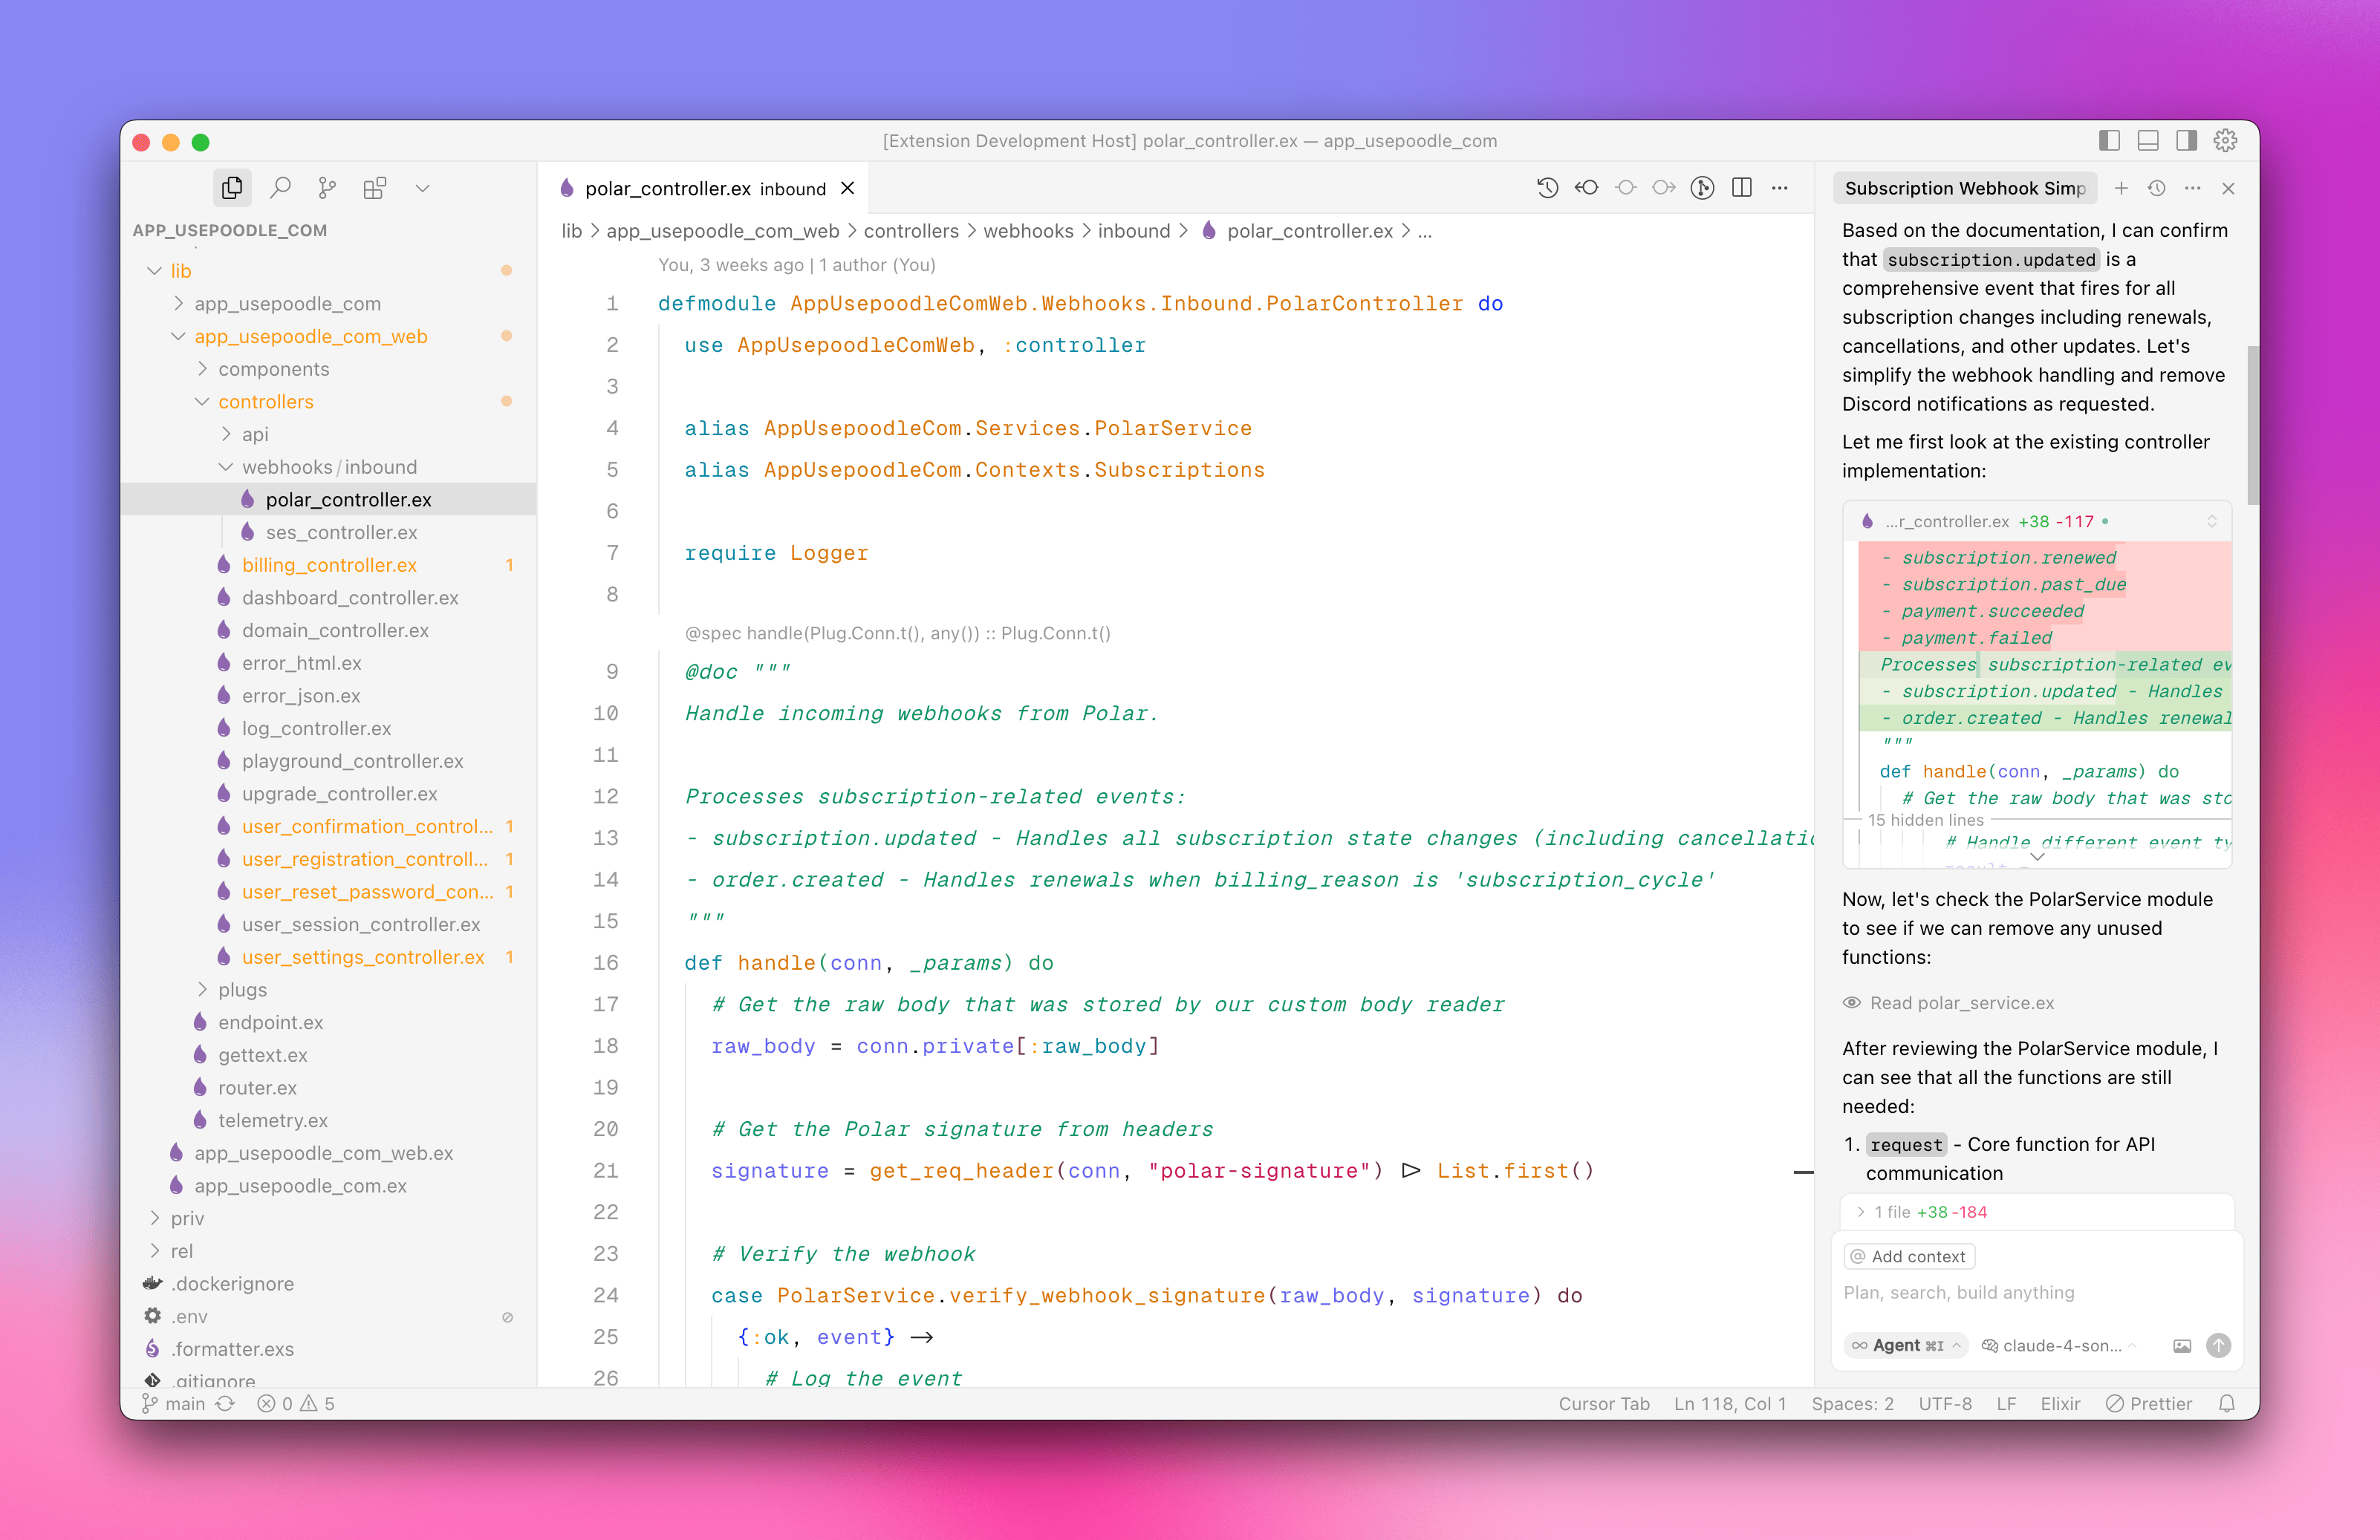Click the split editor icon

[1742, 188]
